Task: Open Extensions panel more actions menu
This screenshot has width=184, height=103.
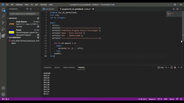Action: point(38,9)
